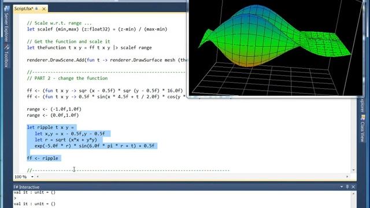Screen dimensions: 370x208
Task: Click the last 'val it : unit = ()' output line
Action: (35, 204)
